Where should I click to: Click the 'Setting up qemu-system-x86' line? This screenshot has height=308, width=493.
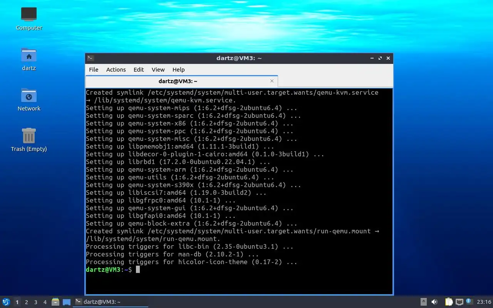189,123
